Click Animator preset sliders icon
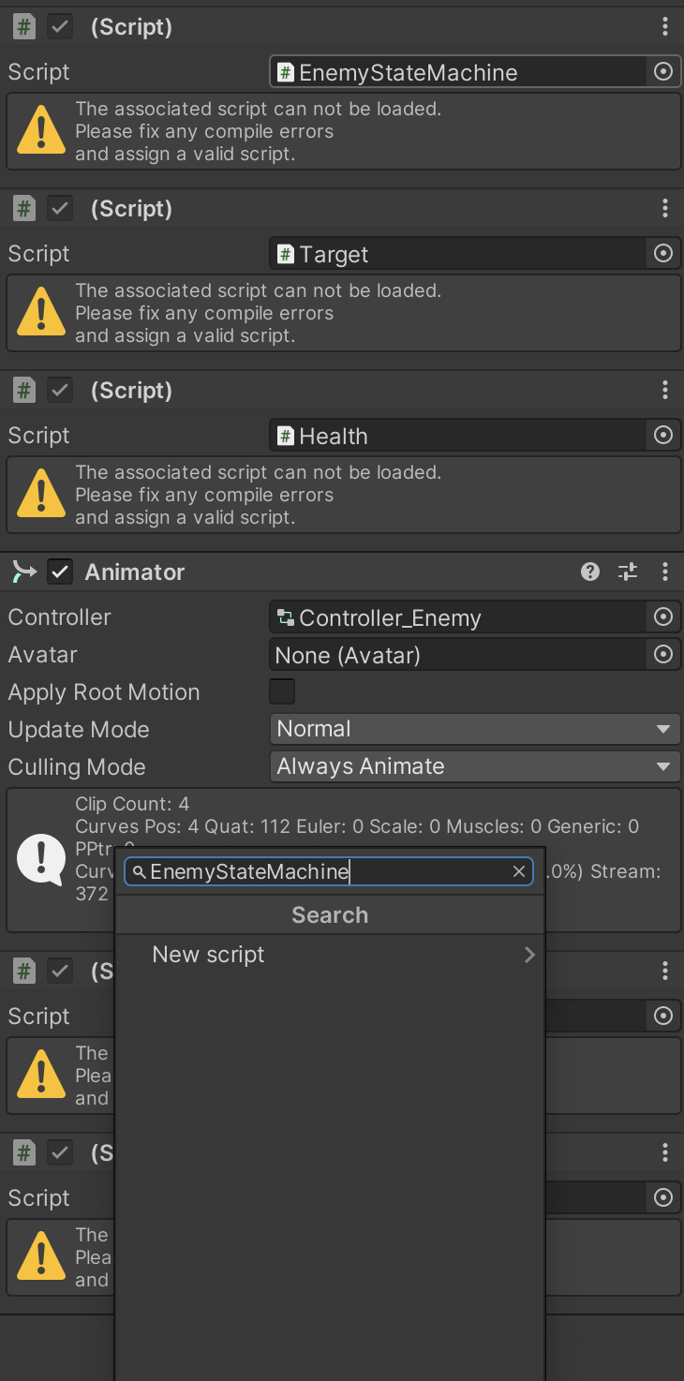This screenshot has height=1381, width=684. click(x=628, y=572)
